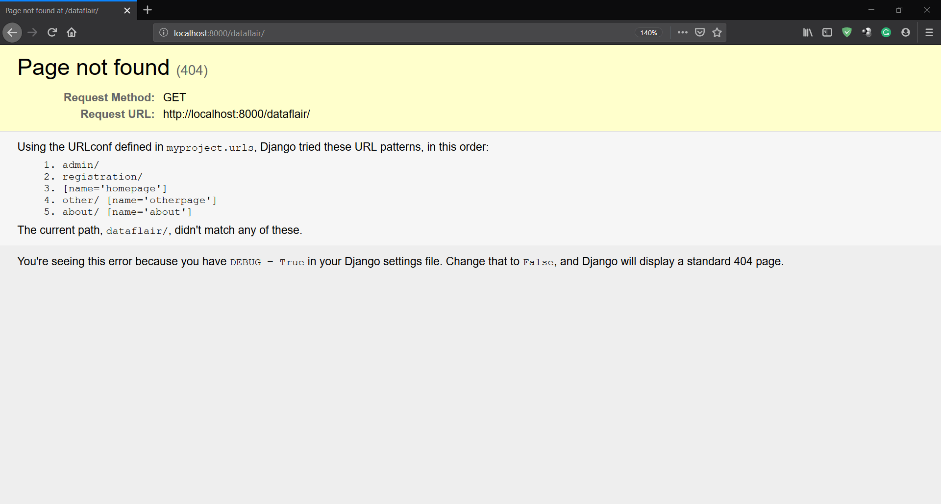Viewport: 941px width, 504px height.
Task: Open the browser home page
Action: coord(72,33)
